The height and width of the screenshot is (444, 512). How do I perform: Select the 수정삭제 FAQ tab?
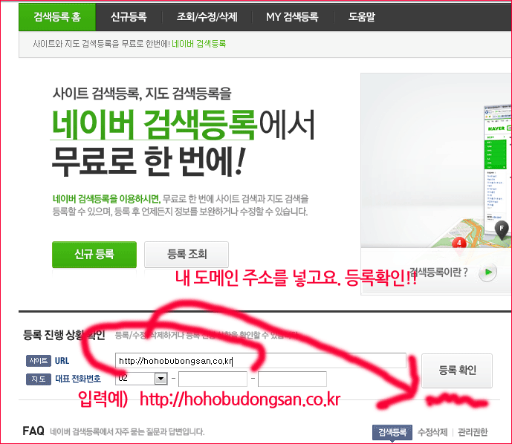(x=432, y=432)
